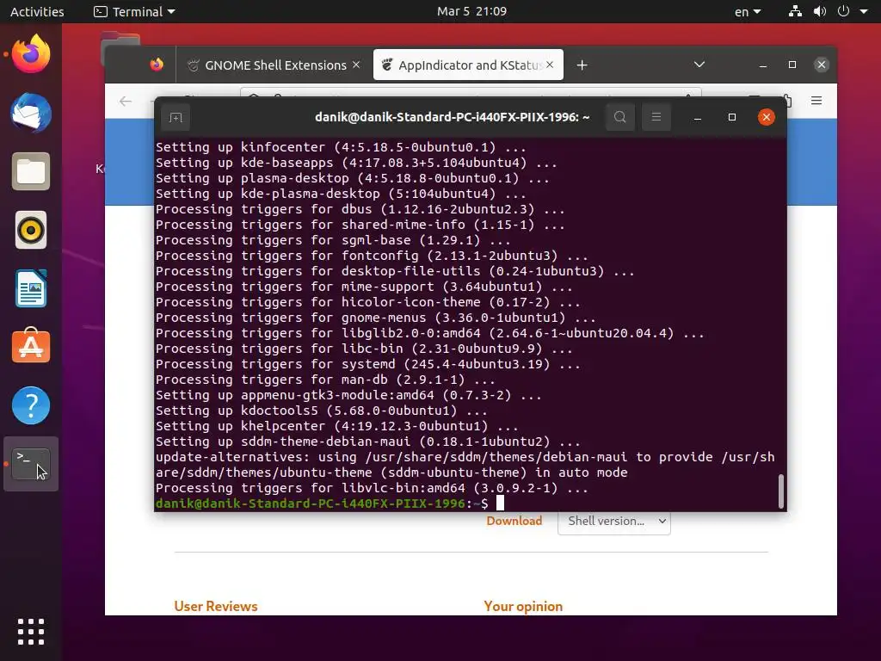881x661 pixels.
Task: Open the Shell version dropdown
Action: (x=613, y=521)
